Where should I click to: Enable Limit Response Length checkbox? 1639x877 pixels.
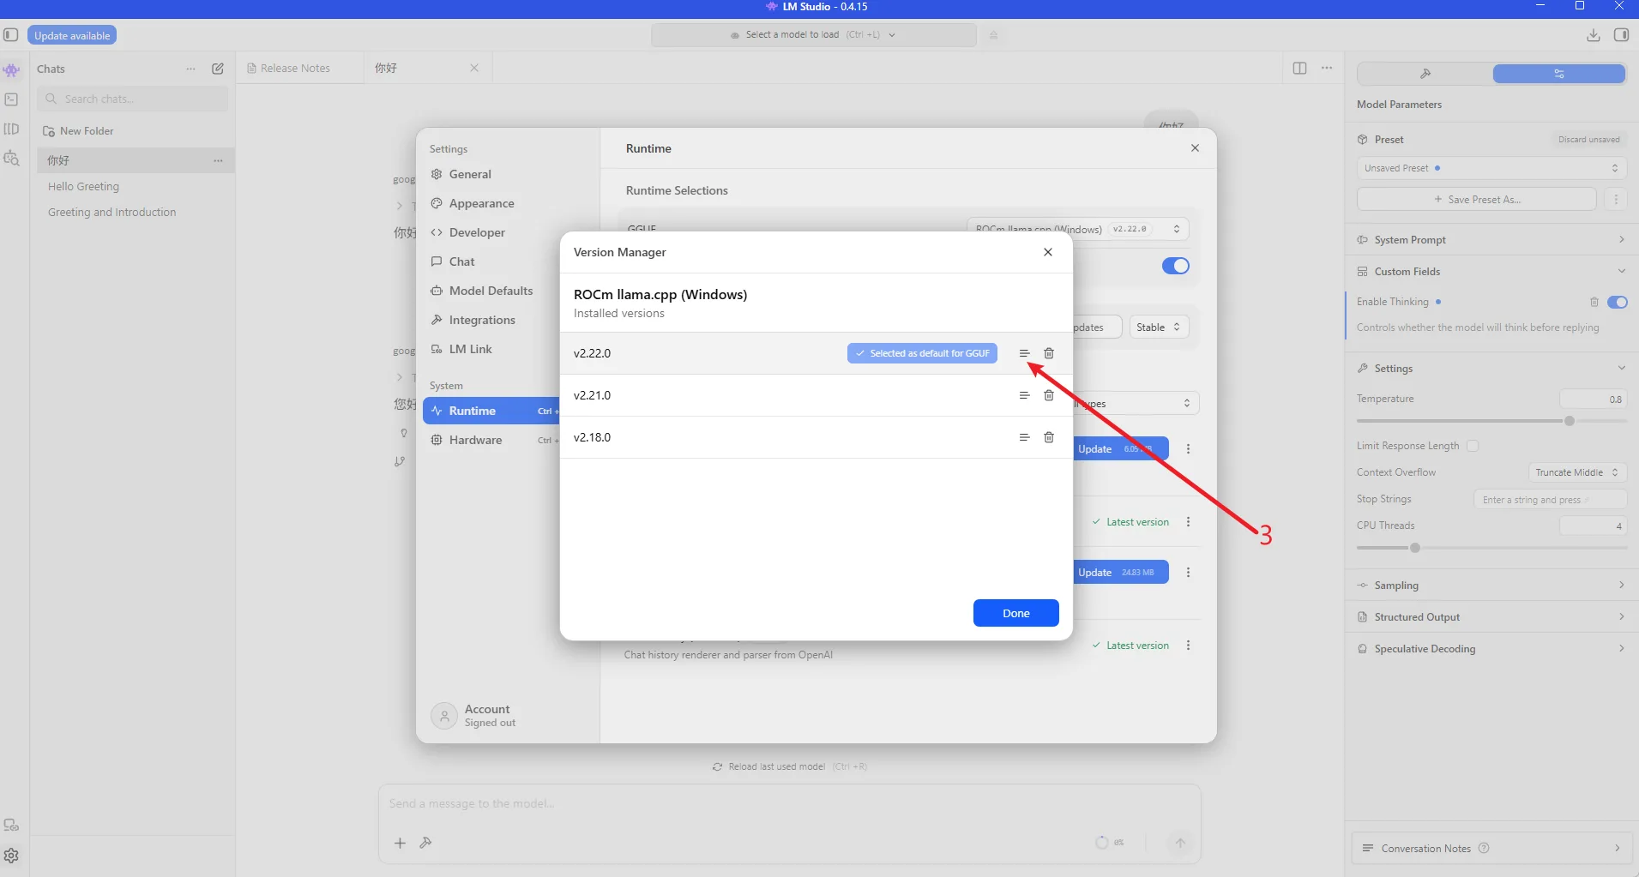[x=1473, y=446]
